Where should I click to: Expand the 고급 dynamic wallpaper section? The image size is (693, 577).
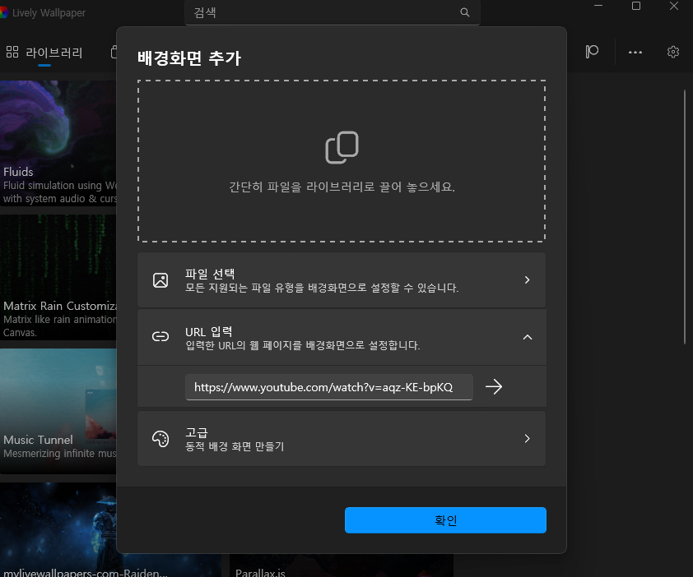click(x=527, y=438)
